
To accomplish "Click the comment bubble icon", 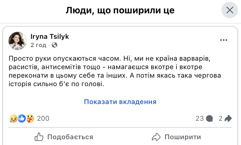I will (209, 119).
